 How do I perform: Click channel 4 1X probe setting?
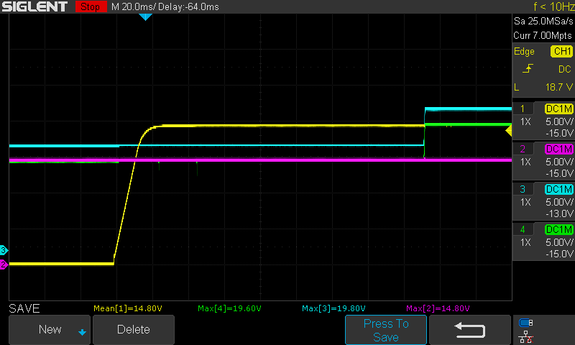coord(525,242)
